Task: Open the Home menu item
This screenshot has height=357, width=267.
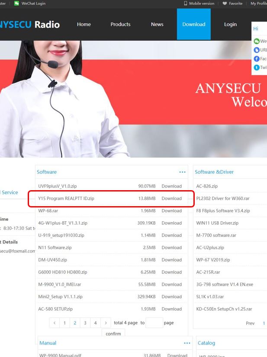Action: 84,24
